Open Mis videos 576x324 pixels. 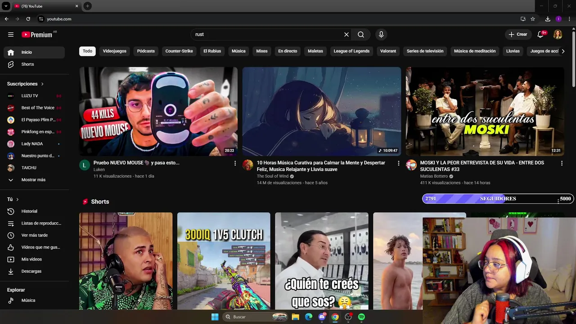point(34,259)
